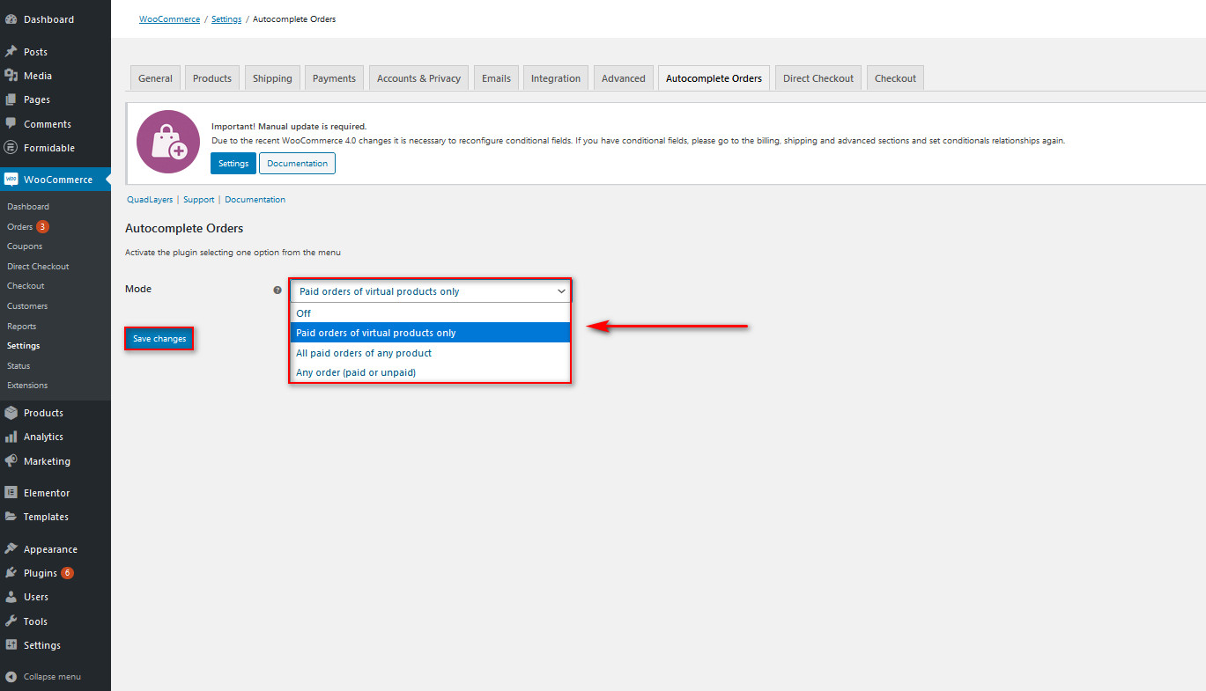Click the WooCommerce logo icon in sidebar
This screenshot has width=1206, height=691.
click(11, 180)
